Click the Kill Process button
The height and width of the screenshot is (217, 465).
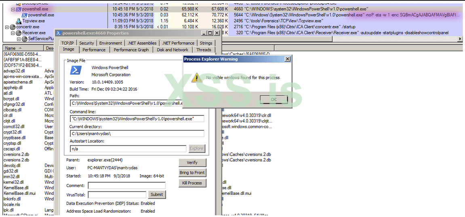[192, 183]
